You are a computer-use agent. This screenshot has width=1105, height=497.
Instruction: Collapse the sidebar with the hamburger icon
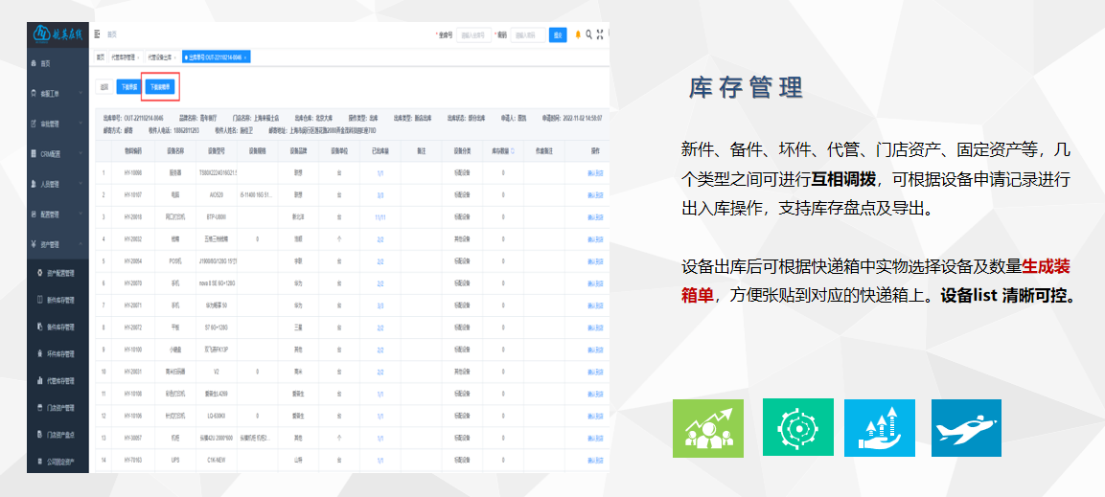pyautogui.click(x=97, y=34)
